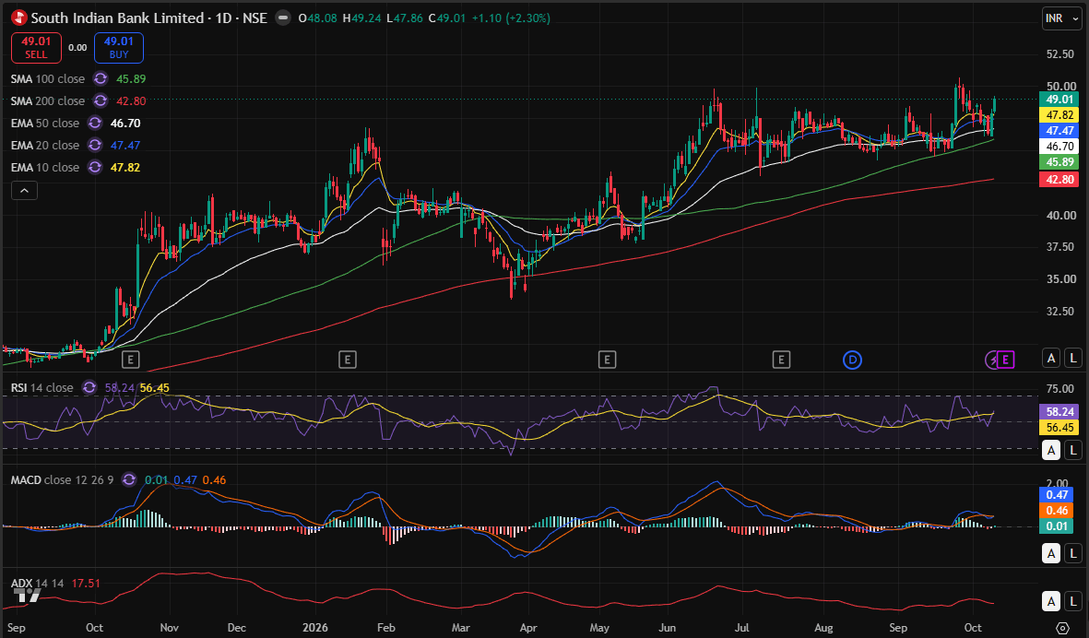The width and height of the screenshot is (1089, 638).
Task: Click the white 46.70 EMA price label
Action: [x=1059, y=147]
